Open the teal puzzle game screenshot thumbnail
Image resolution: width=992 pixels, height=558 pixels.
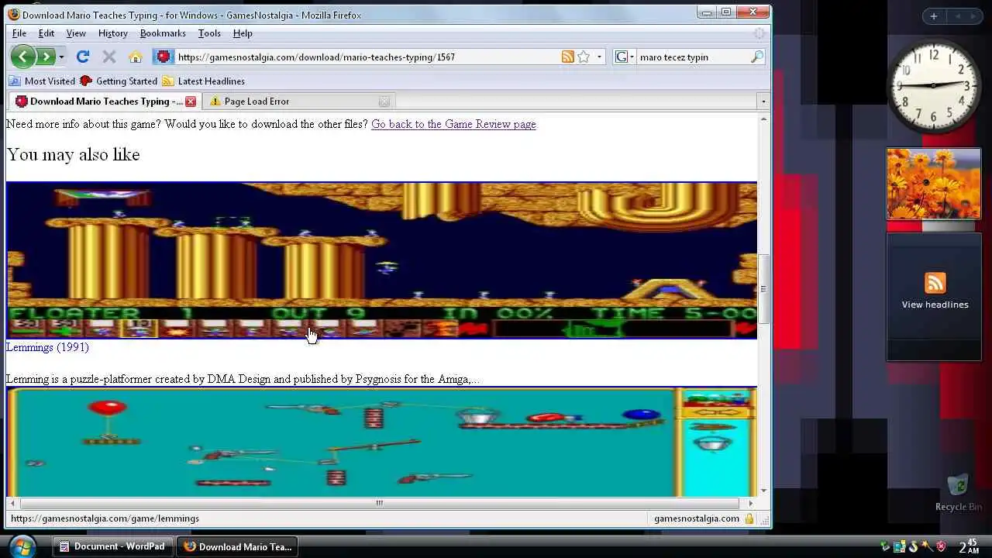pos(381,442)
